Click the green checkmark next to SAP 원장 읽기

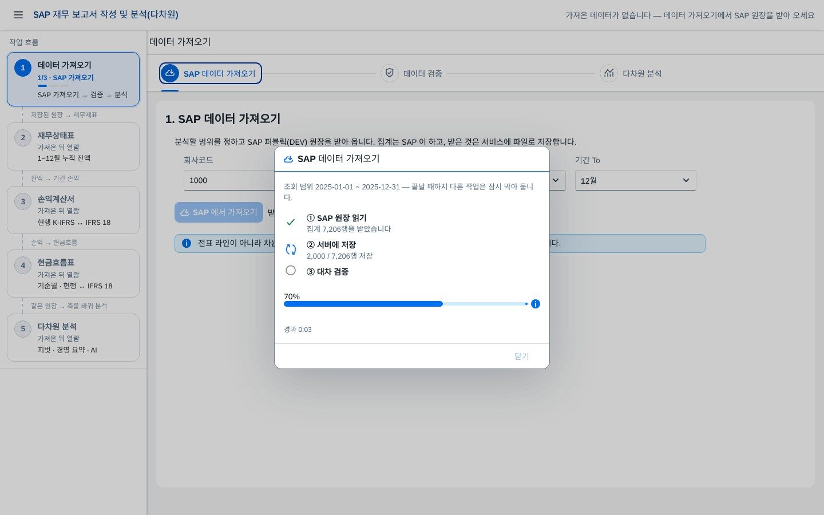pos(291,222)
